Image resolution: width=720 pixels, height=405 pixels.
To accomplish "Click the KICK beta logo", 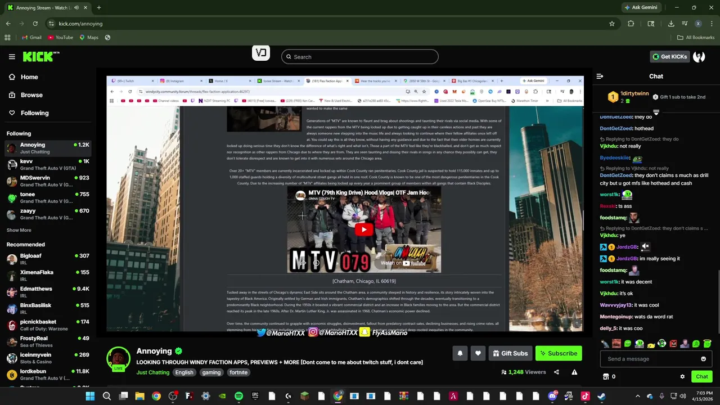I will point(40,56).
